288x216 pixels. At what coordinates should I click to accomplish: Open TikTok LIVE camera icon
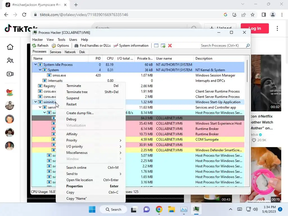pyautogui.click(x=10, y=74)
